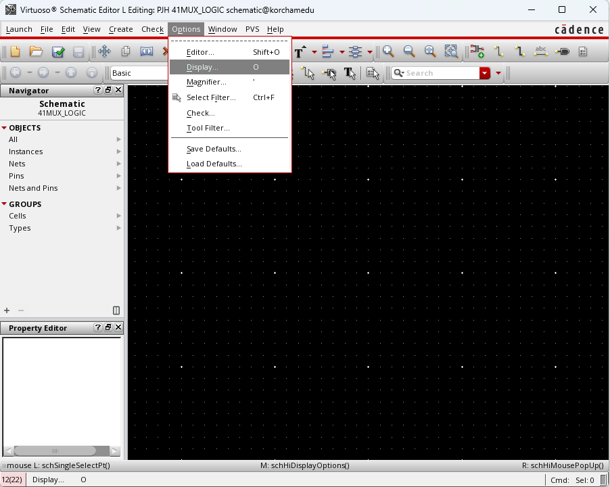Click the Zoom In magnifier icon
Viewport: 610px width, 487px height.
click(x=388, y=51)
